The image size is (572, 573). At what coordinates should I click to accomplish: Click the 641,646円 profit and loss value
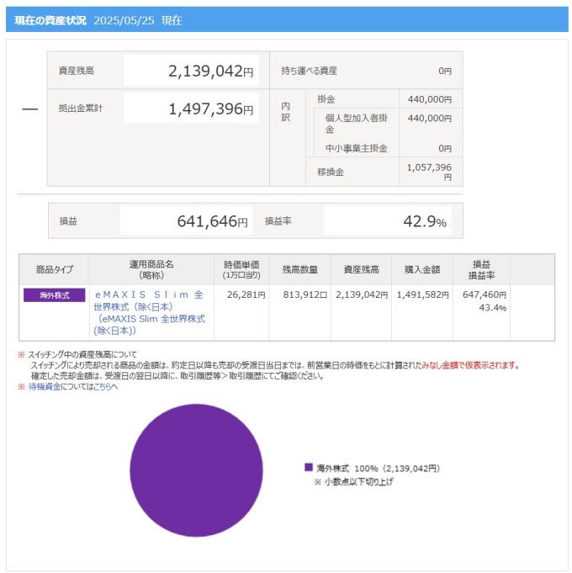pos(212,221)
